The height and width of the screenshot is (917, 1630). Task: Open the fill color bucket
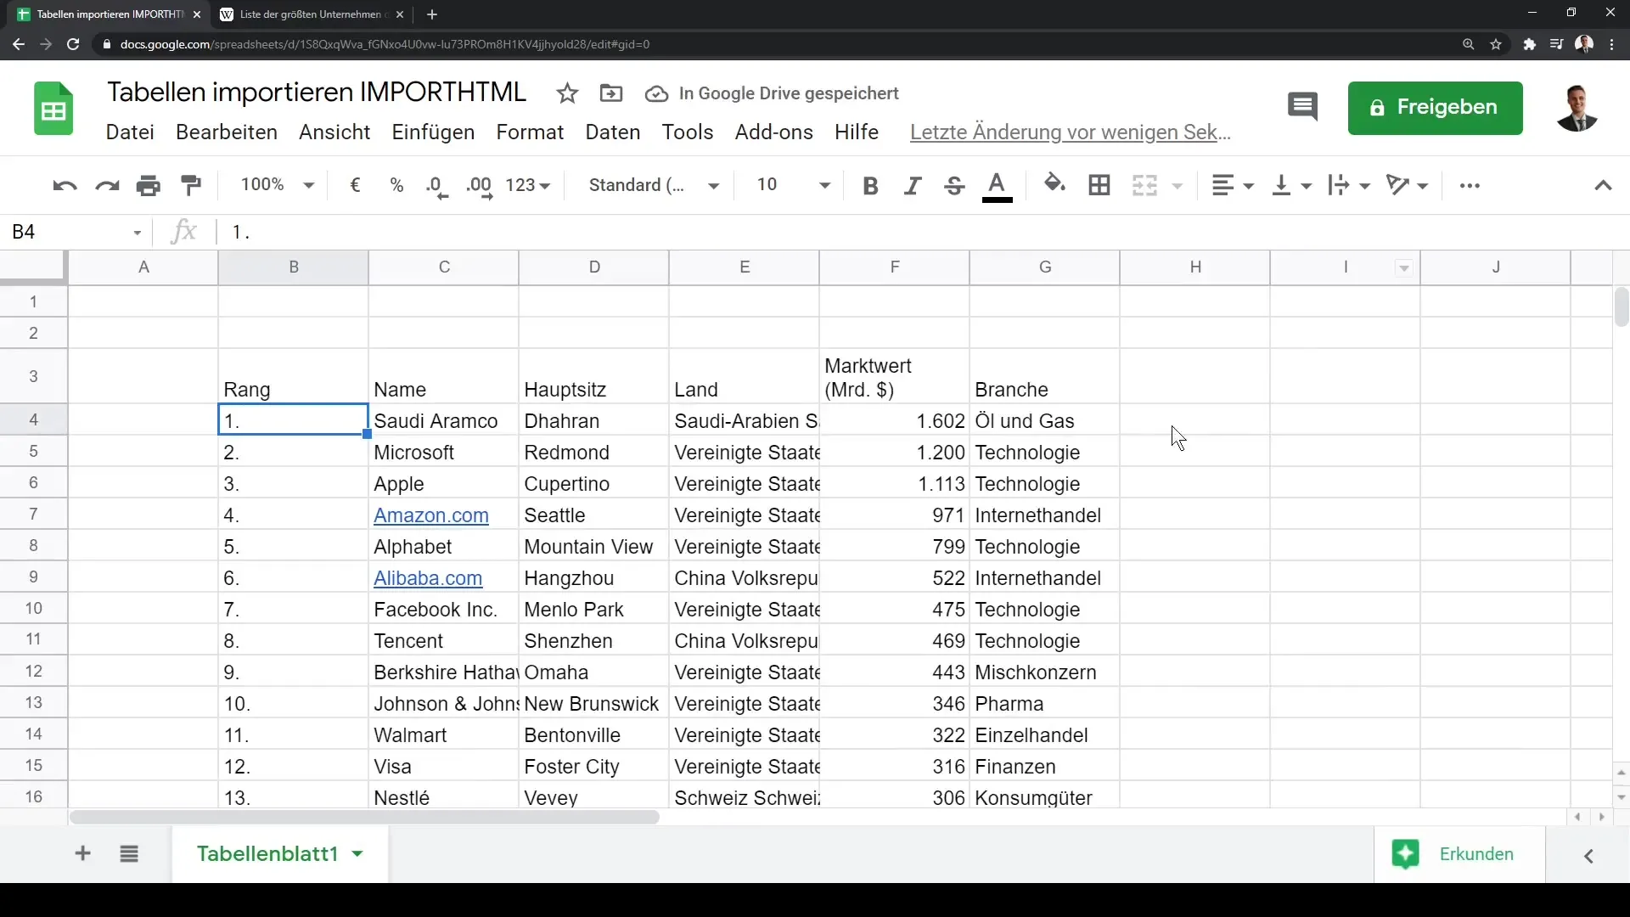point(1054,184)
